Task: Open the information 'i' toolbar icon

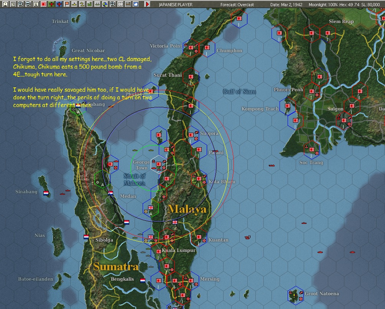Action: point(36,4)
